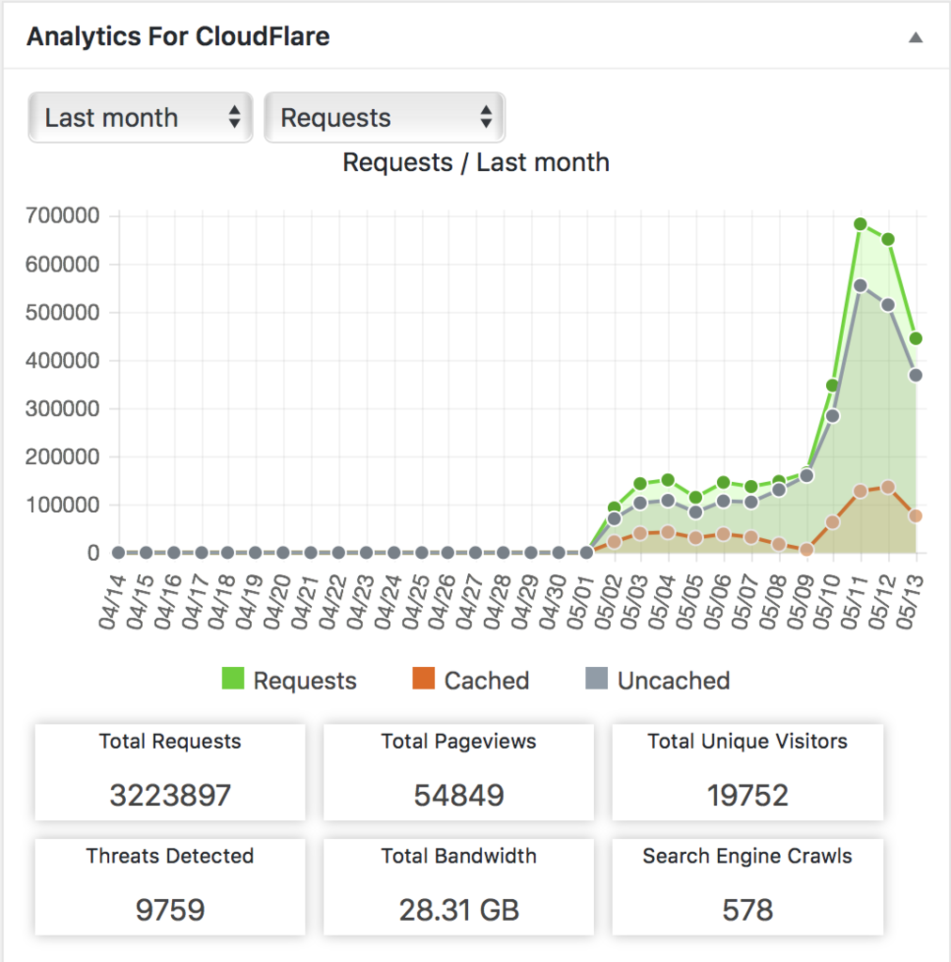Screen dimensions: 951x962
Task: Click the green Requests legend swatch
Action: click(x=233, y=678)
